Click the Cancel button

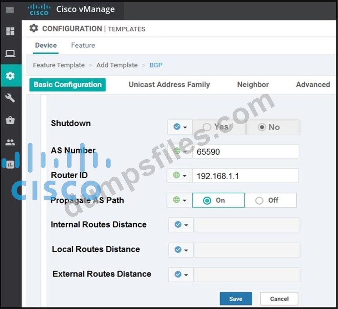[x=279, y=299]
